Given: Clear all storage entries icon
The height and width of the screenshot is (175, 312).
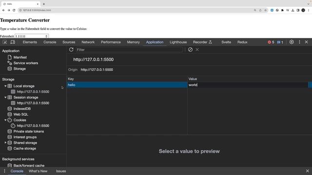Looking at the screenshot, I should (x=190, y=50).
